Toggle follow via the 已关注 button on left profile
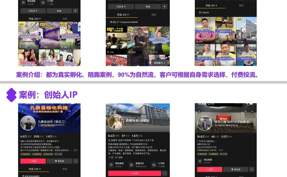Screen dimensions: 287x177 tap(33, 11)
